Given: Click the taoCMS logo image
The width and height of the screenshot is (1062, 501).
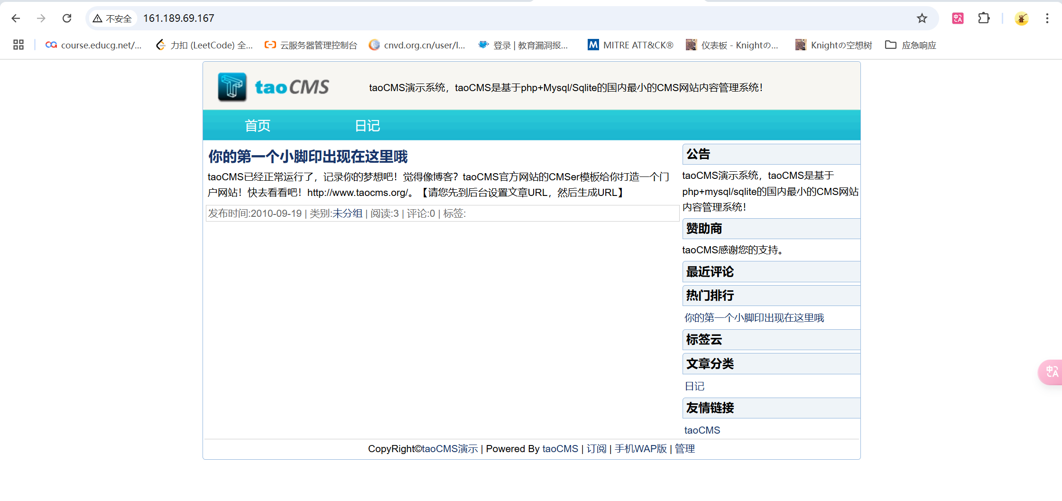Looking at the screenshot, I should click(x=273, y=87).
